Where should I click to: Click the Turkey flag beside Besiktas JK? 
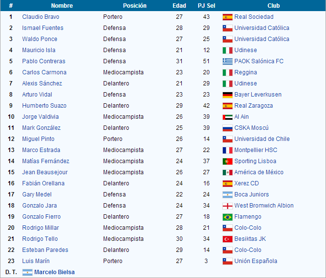point(228,239)
